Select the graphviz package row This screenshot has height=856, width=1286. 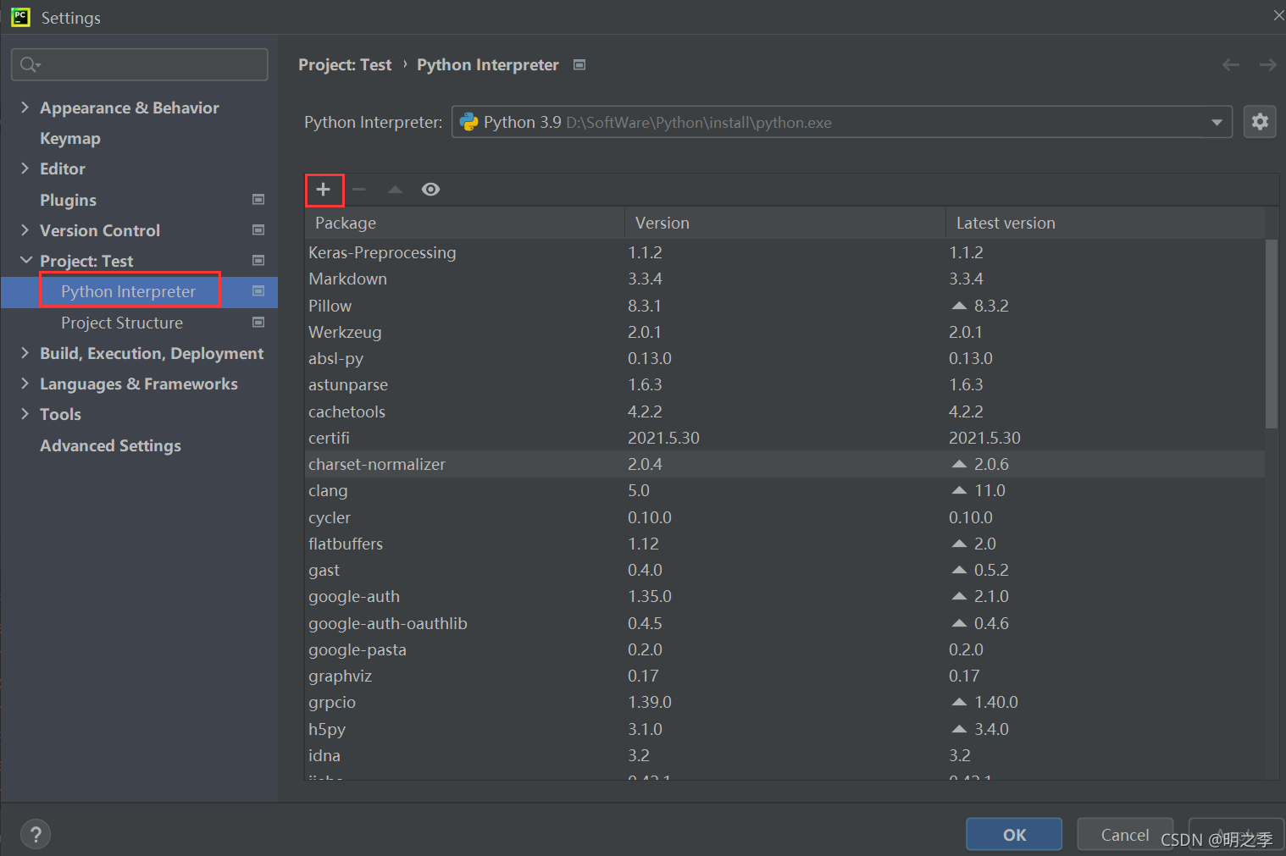[x=784, y=676]
